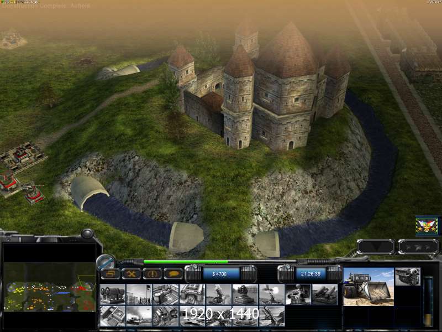Select the cylindrical tanks build icon
The width and height of the screenshot is (442, 332).
point(165,316)
